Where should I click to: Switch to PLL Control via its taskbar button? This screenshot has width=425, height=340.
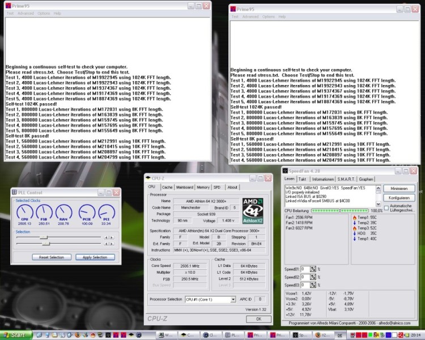pyautogui.click(x=232, y=335)
